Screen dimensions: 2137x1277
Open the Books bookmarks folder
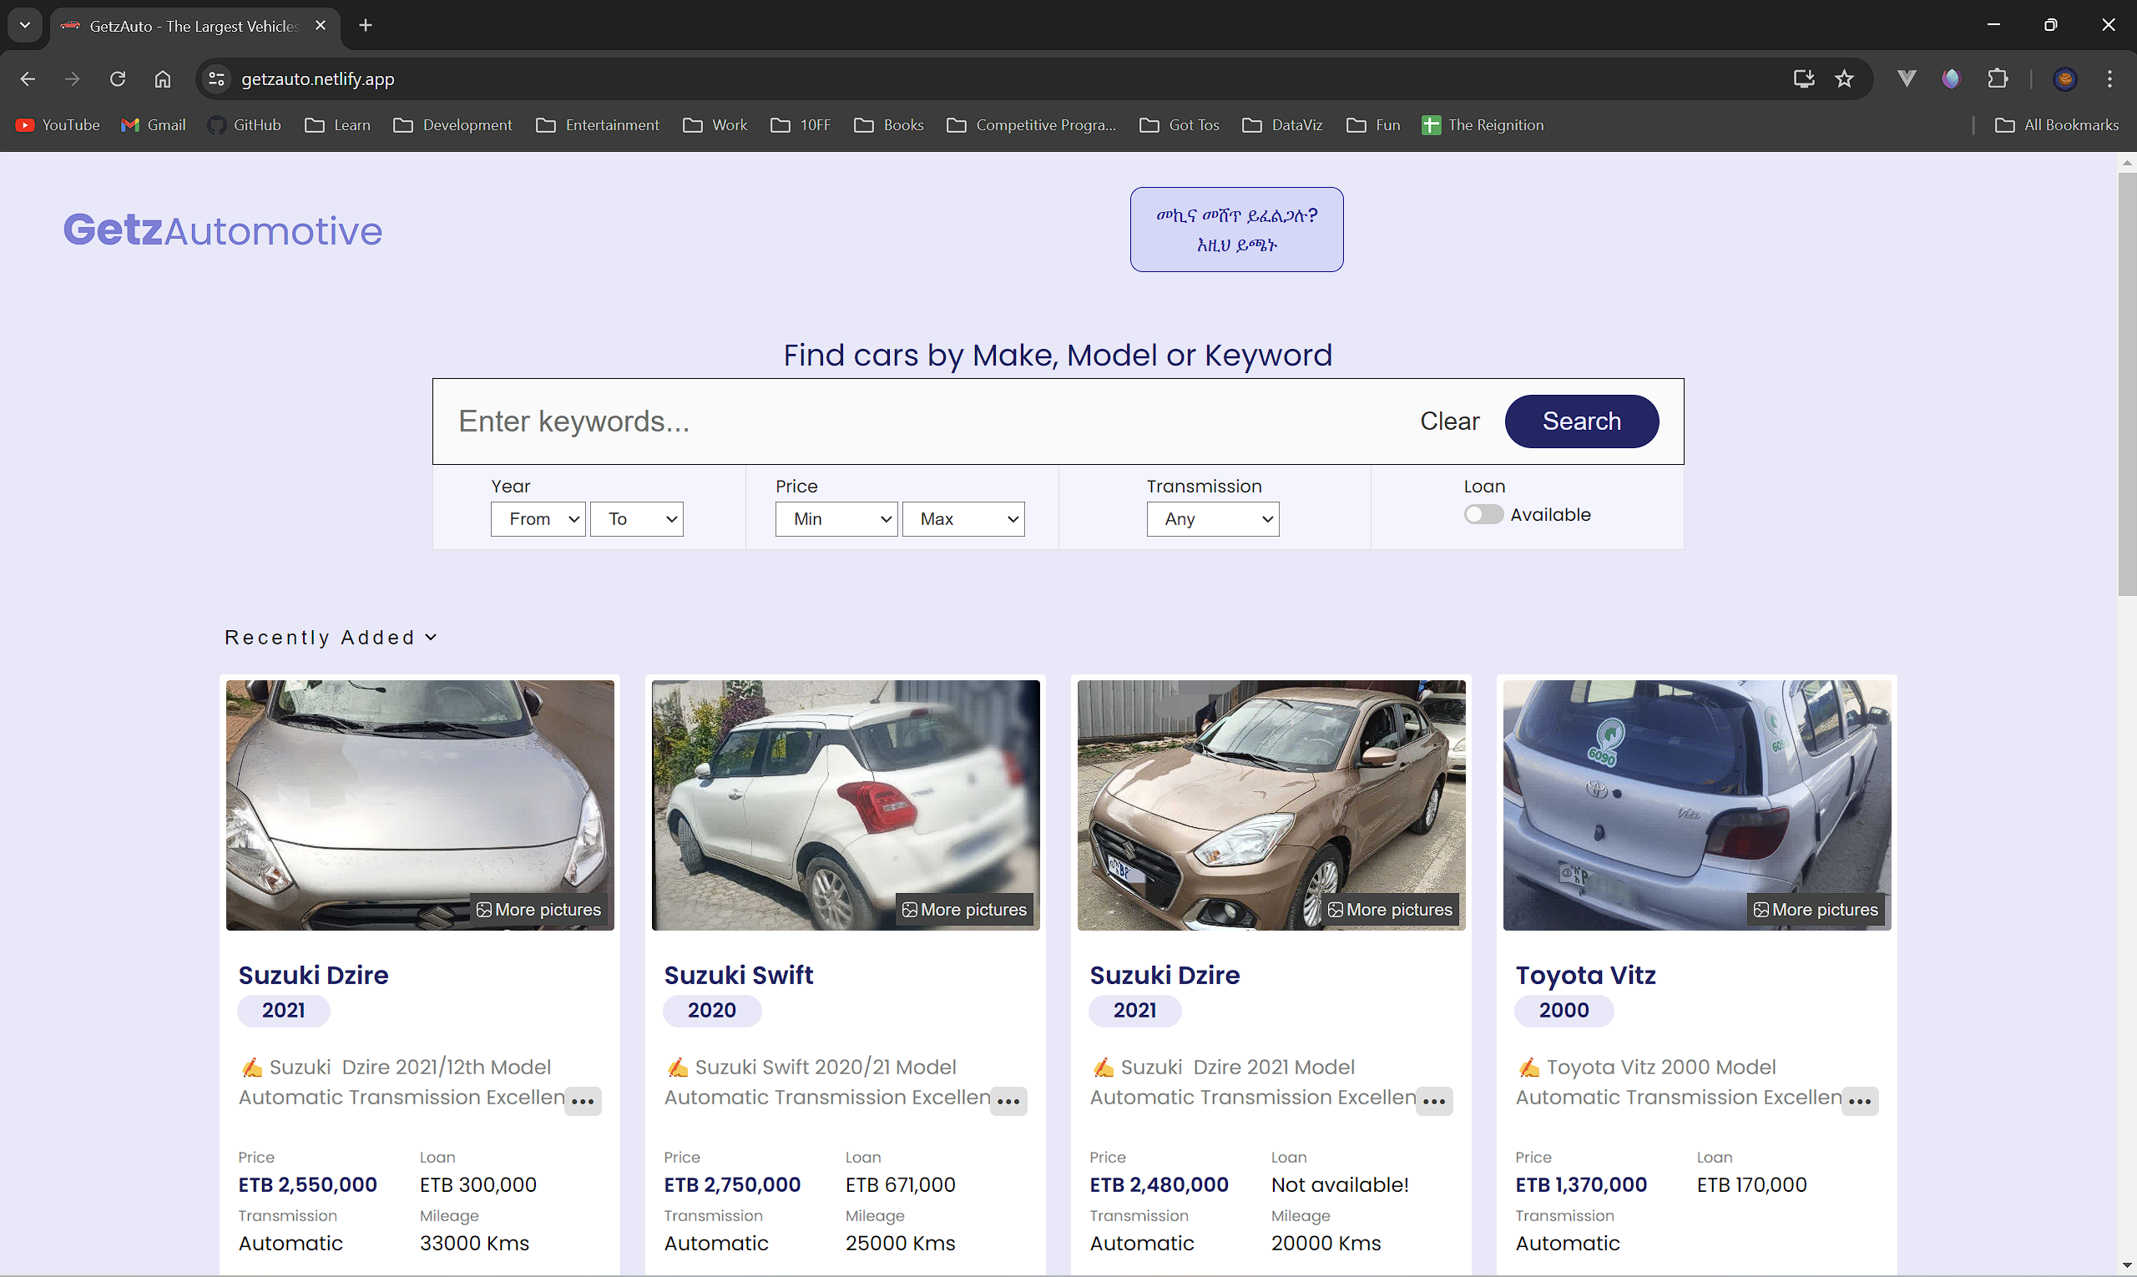point(888,126)
